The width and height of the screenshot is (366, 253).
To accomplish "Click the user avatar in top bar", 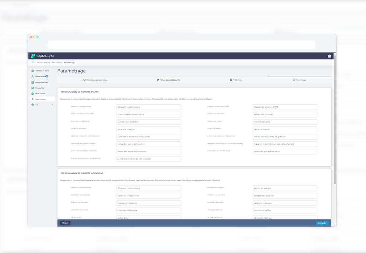I will coord(329,56).
